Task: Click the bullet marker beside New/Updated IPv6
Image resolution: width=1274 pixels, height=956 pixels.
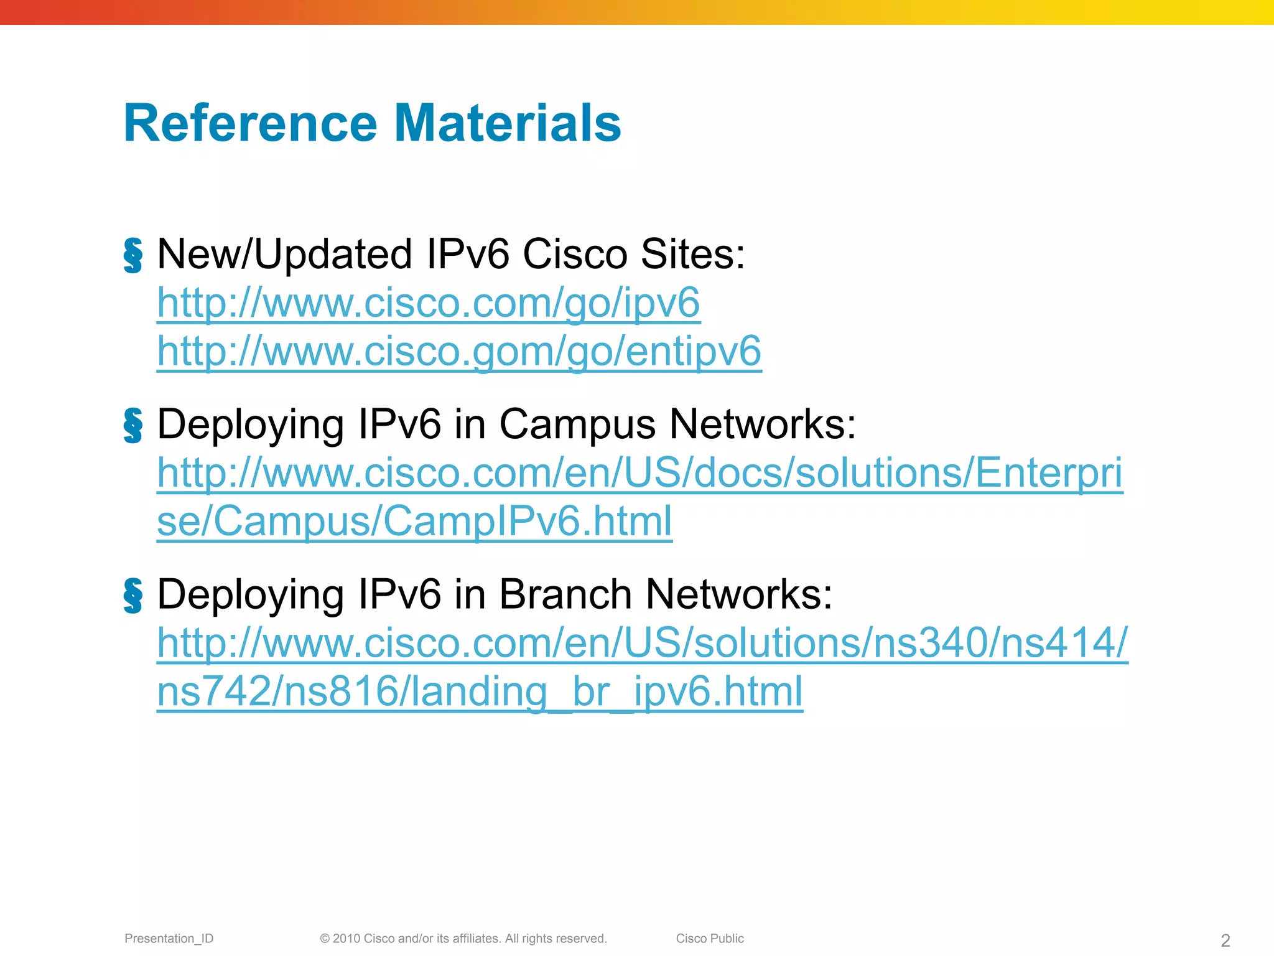Action: pos(133,255)
